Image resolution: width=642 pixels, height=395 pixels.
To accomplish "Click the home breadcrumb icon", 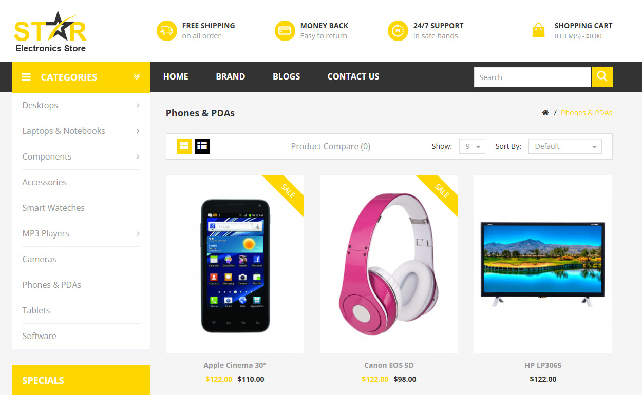I will pyautogui.click(x=545, y=113).
